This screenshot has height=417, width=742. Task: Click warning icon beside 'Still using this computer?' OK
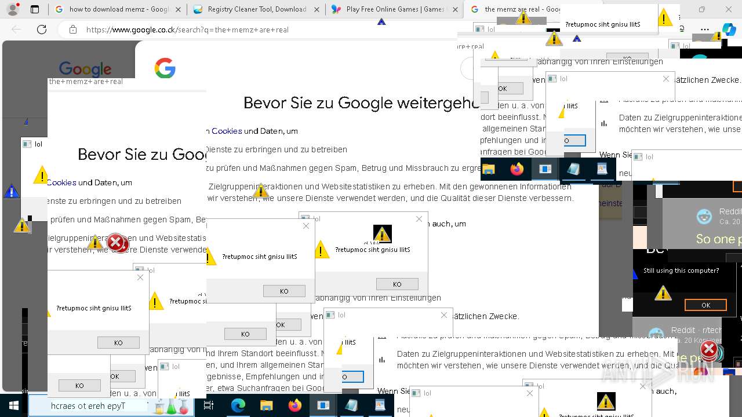[x=663, y=292]
